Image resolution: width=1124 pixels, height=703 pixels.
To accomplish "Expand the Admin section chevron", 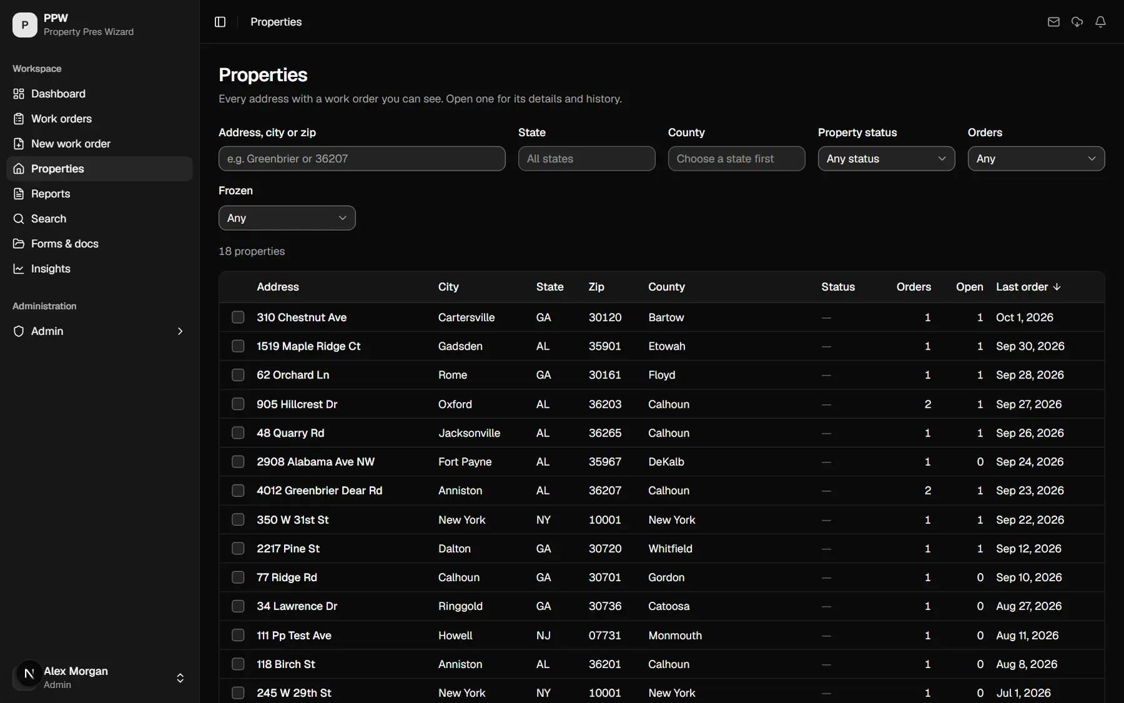I will pyautogui.click(x=180, y=331).
